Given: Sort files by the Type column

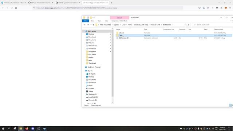Looking at the screenshot, I should (145, 29).
